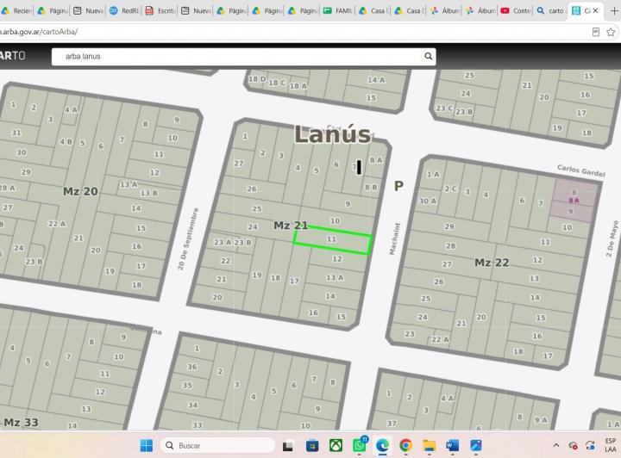
Task: Click the '2 De Mayo' street label
Action: tap(612, 238)
